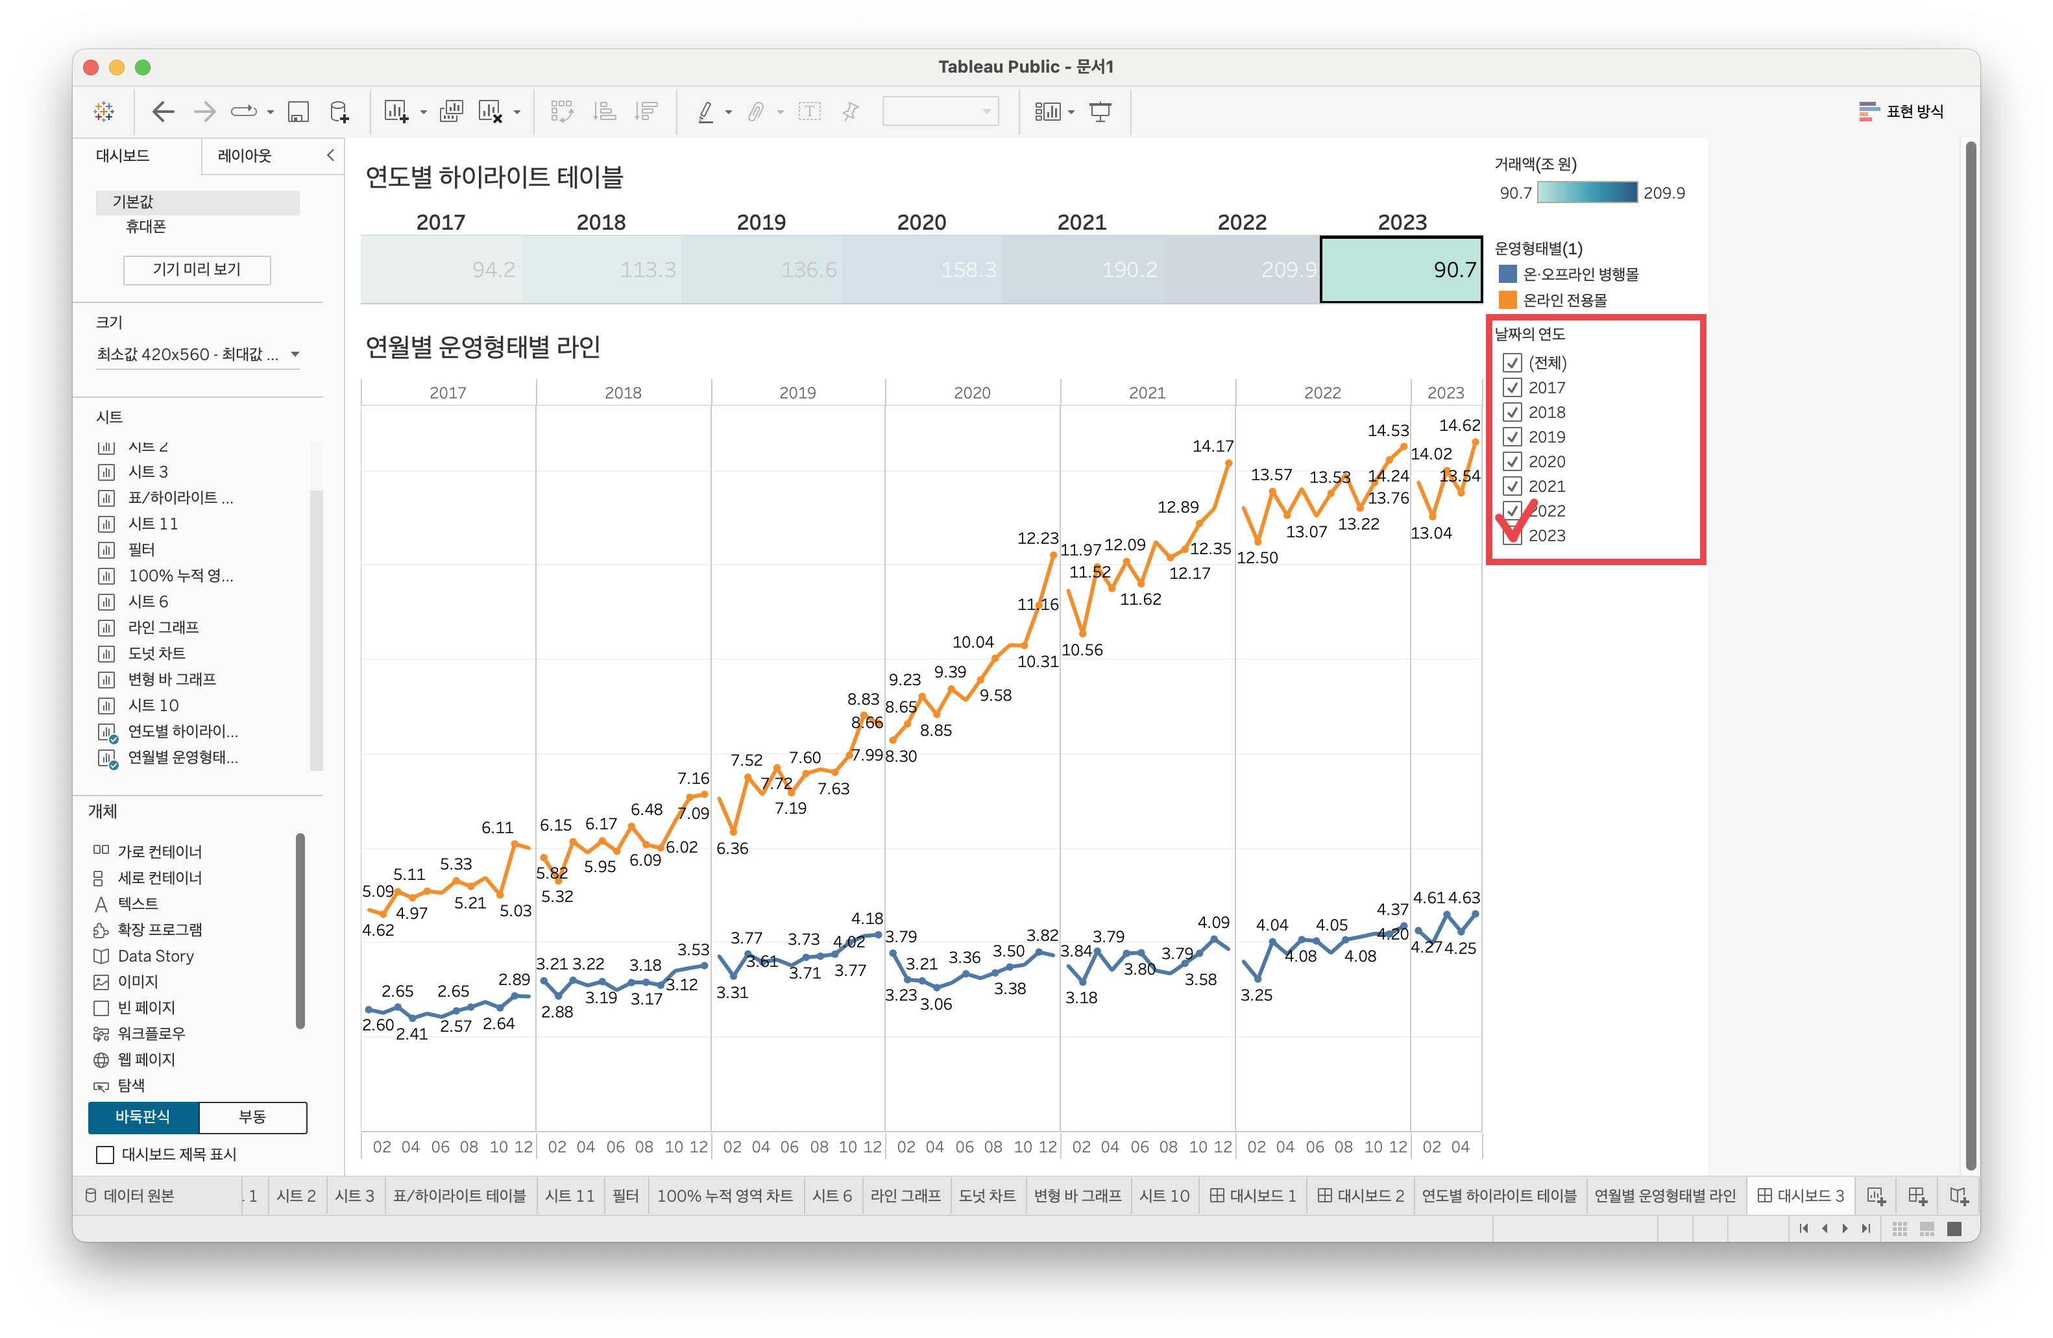Click the add new data source icon
The width and height of the screenshot is (2053, 1338).
[x=340, y=112]
